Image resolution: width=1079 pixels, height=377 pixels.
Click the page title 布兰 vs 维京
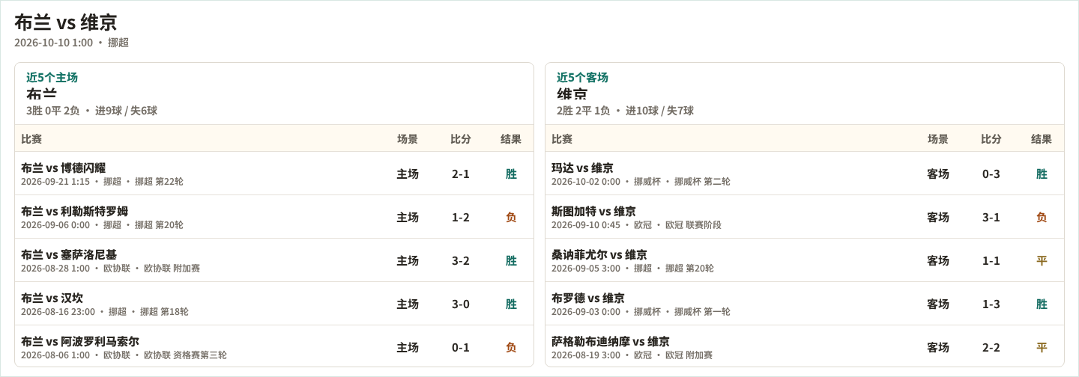coord(65,22)
